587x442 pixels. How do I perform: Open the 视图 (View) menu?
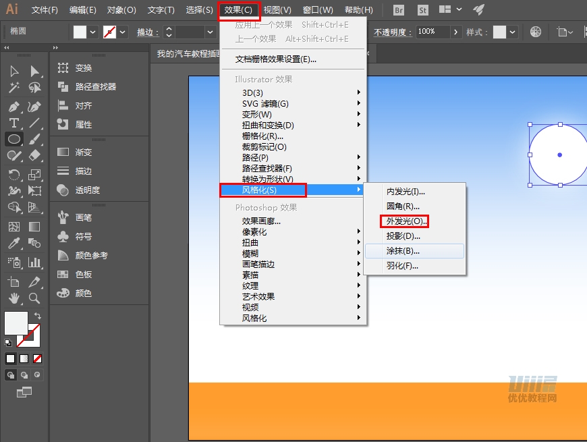(x=279, y=9)
